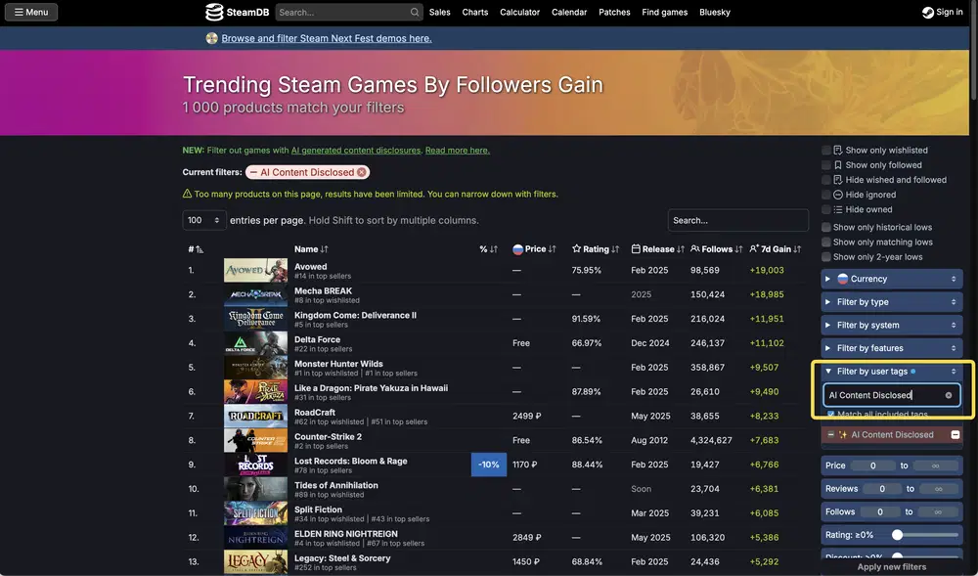Screen dimensions: 978x576
Task: Adjust the Discount slider handle
Action: [897, 556]
